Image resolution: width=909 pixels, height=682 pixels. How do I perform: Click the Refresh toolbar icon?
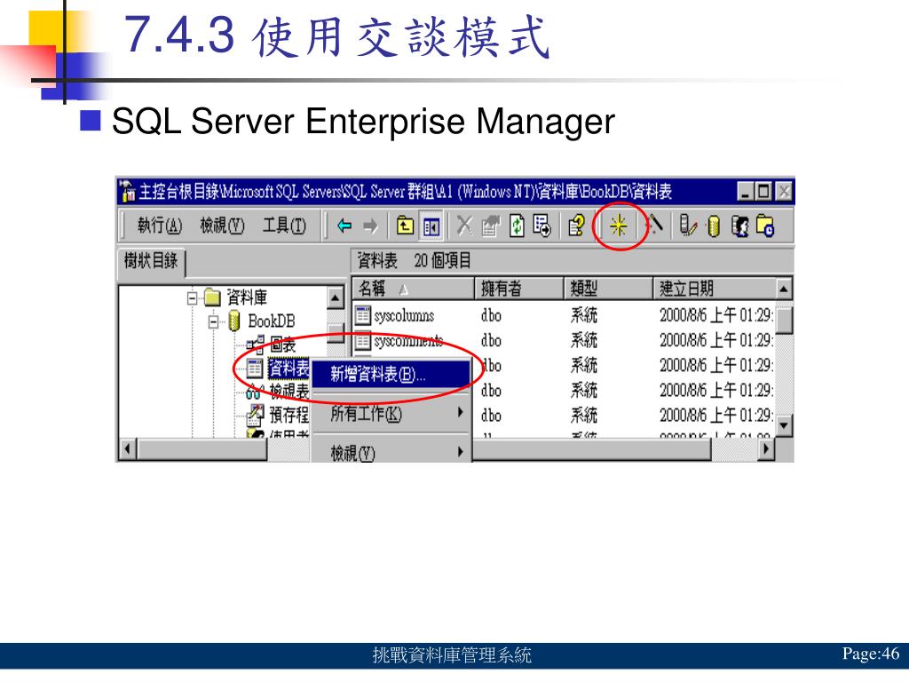pos(516,226)
